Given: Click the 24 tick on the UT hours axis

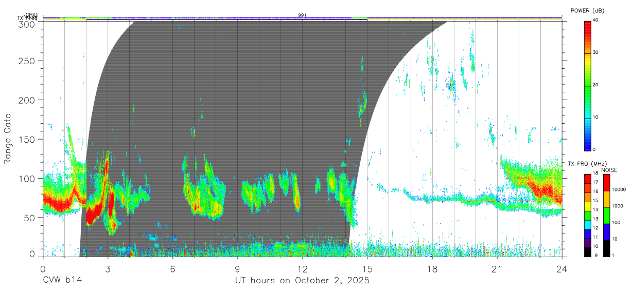Looking at the screenshot, I should [x=562, y=268].
